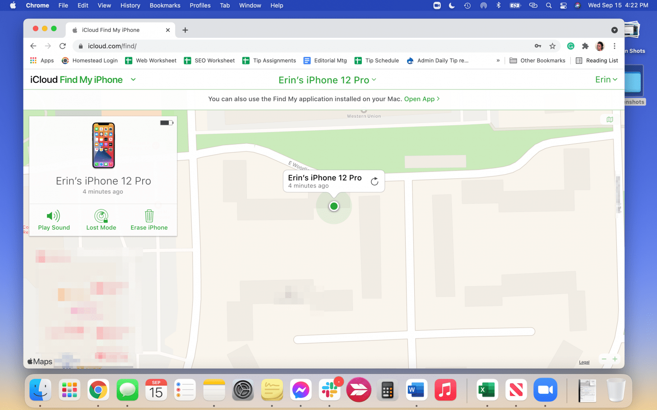Open Chrome's three-dot menu

614,46
